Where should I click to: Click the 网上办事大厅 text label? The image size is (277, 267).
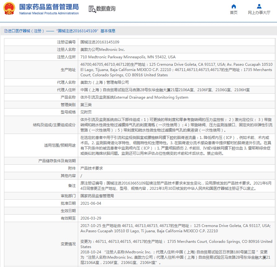[259, 12]
